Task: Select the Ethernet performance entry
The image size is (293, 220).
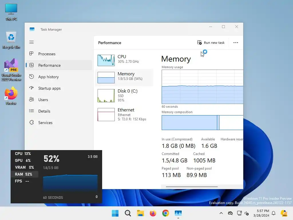Action: tap(124, 114)
